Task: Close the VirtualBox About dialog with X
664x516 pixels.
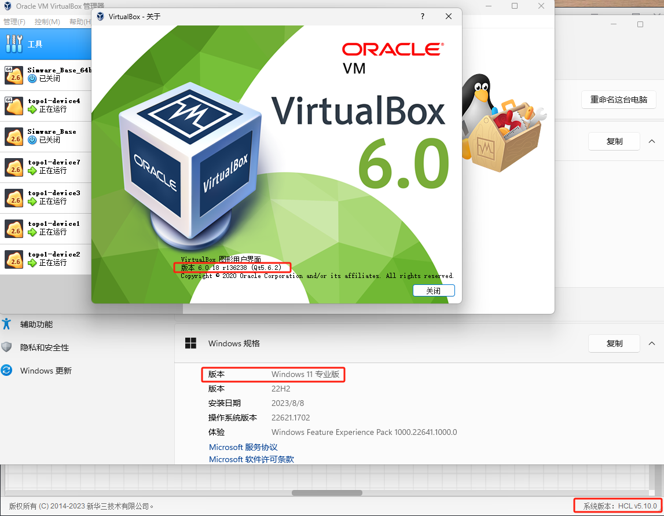Action: pos(449,17)
